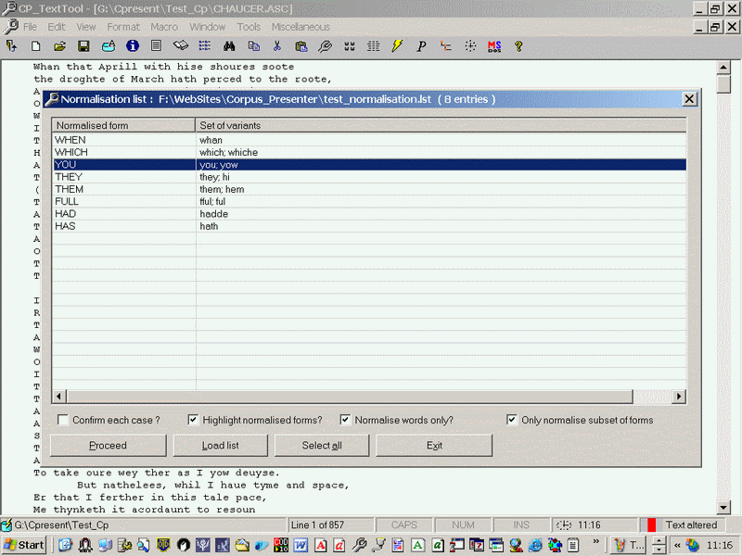Click the blue Information icon in toolbar
The image size is (742, 556).
[133, 45]
